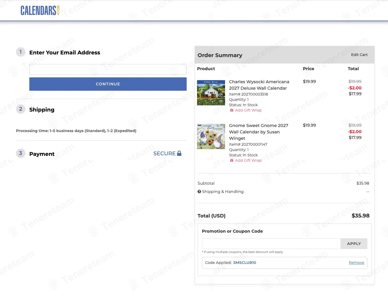This screenshot has height=297, width=388.
Task: Focus the email address input field
Action: [x=108, y=69]
